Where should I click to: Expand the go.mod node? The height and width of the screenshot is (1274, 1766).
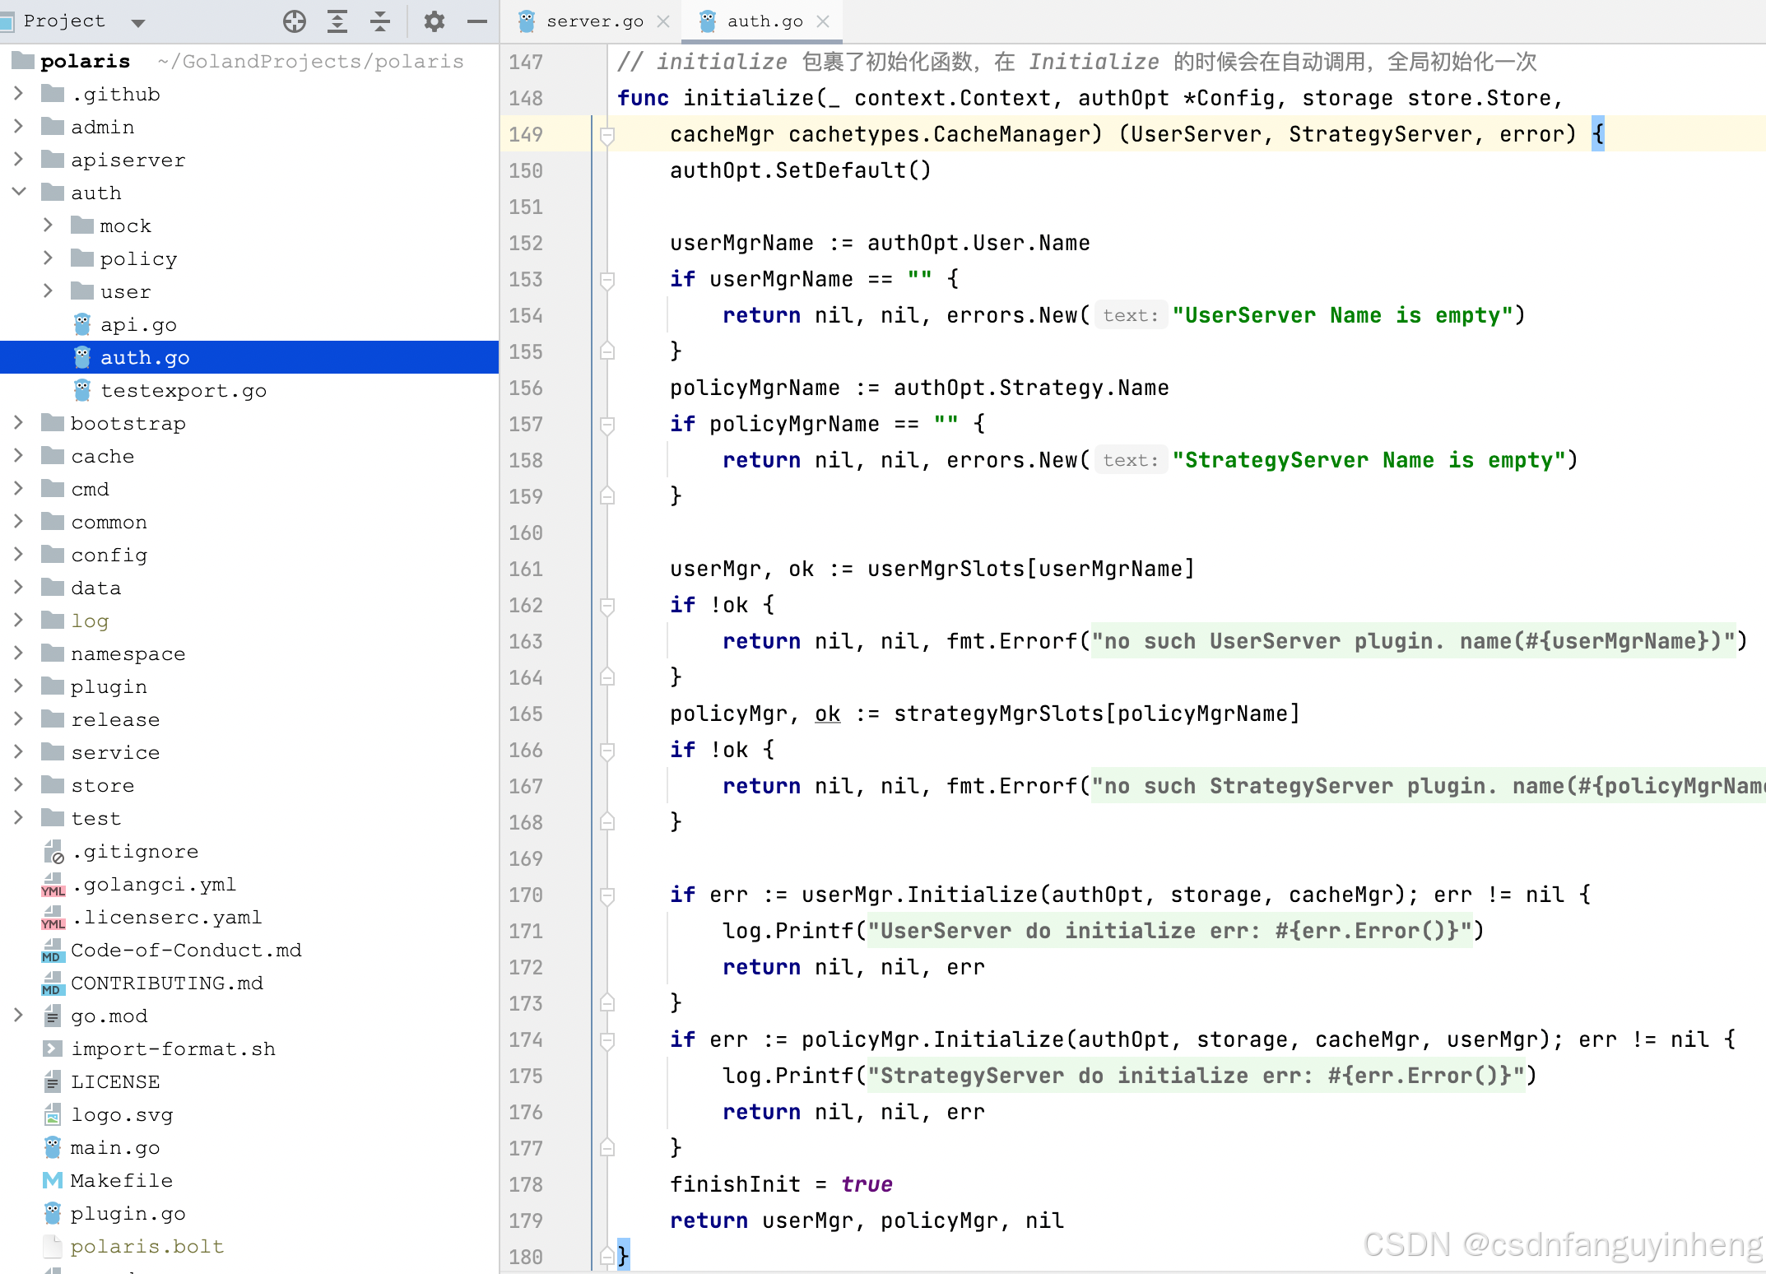[19, 1016]
